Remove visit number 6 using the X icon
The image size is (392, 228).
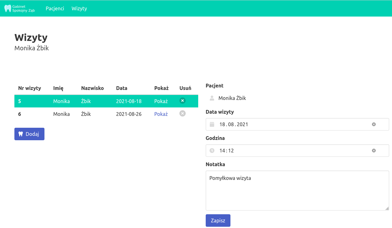pos(183,113)
